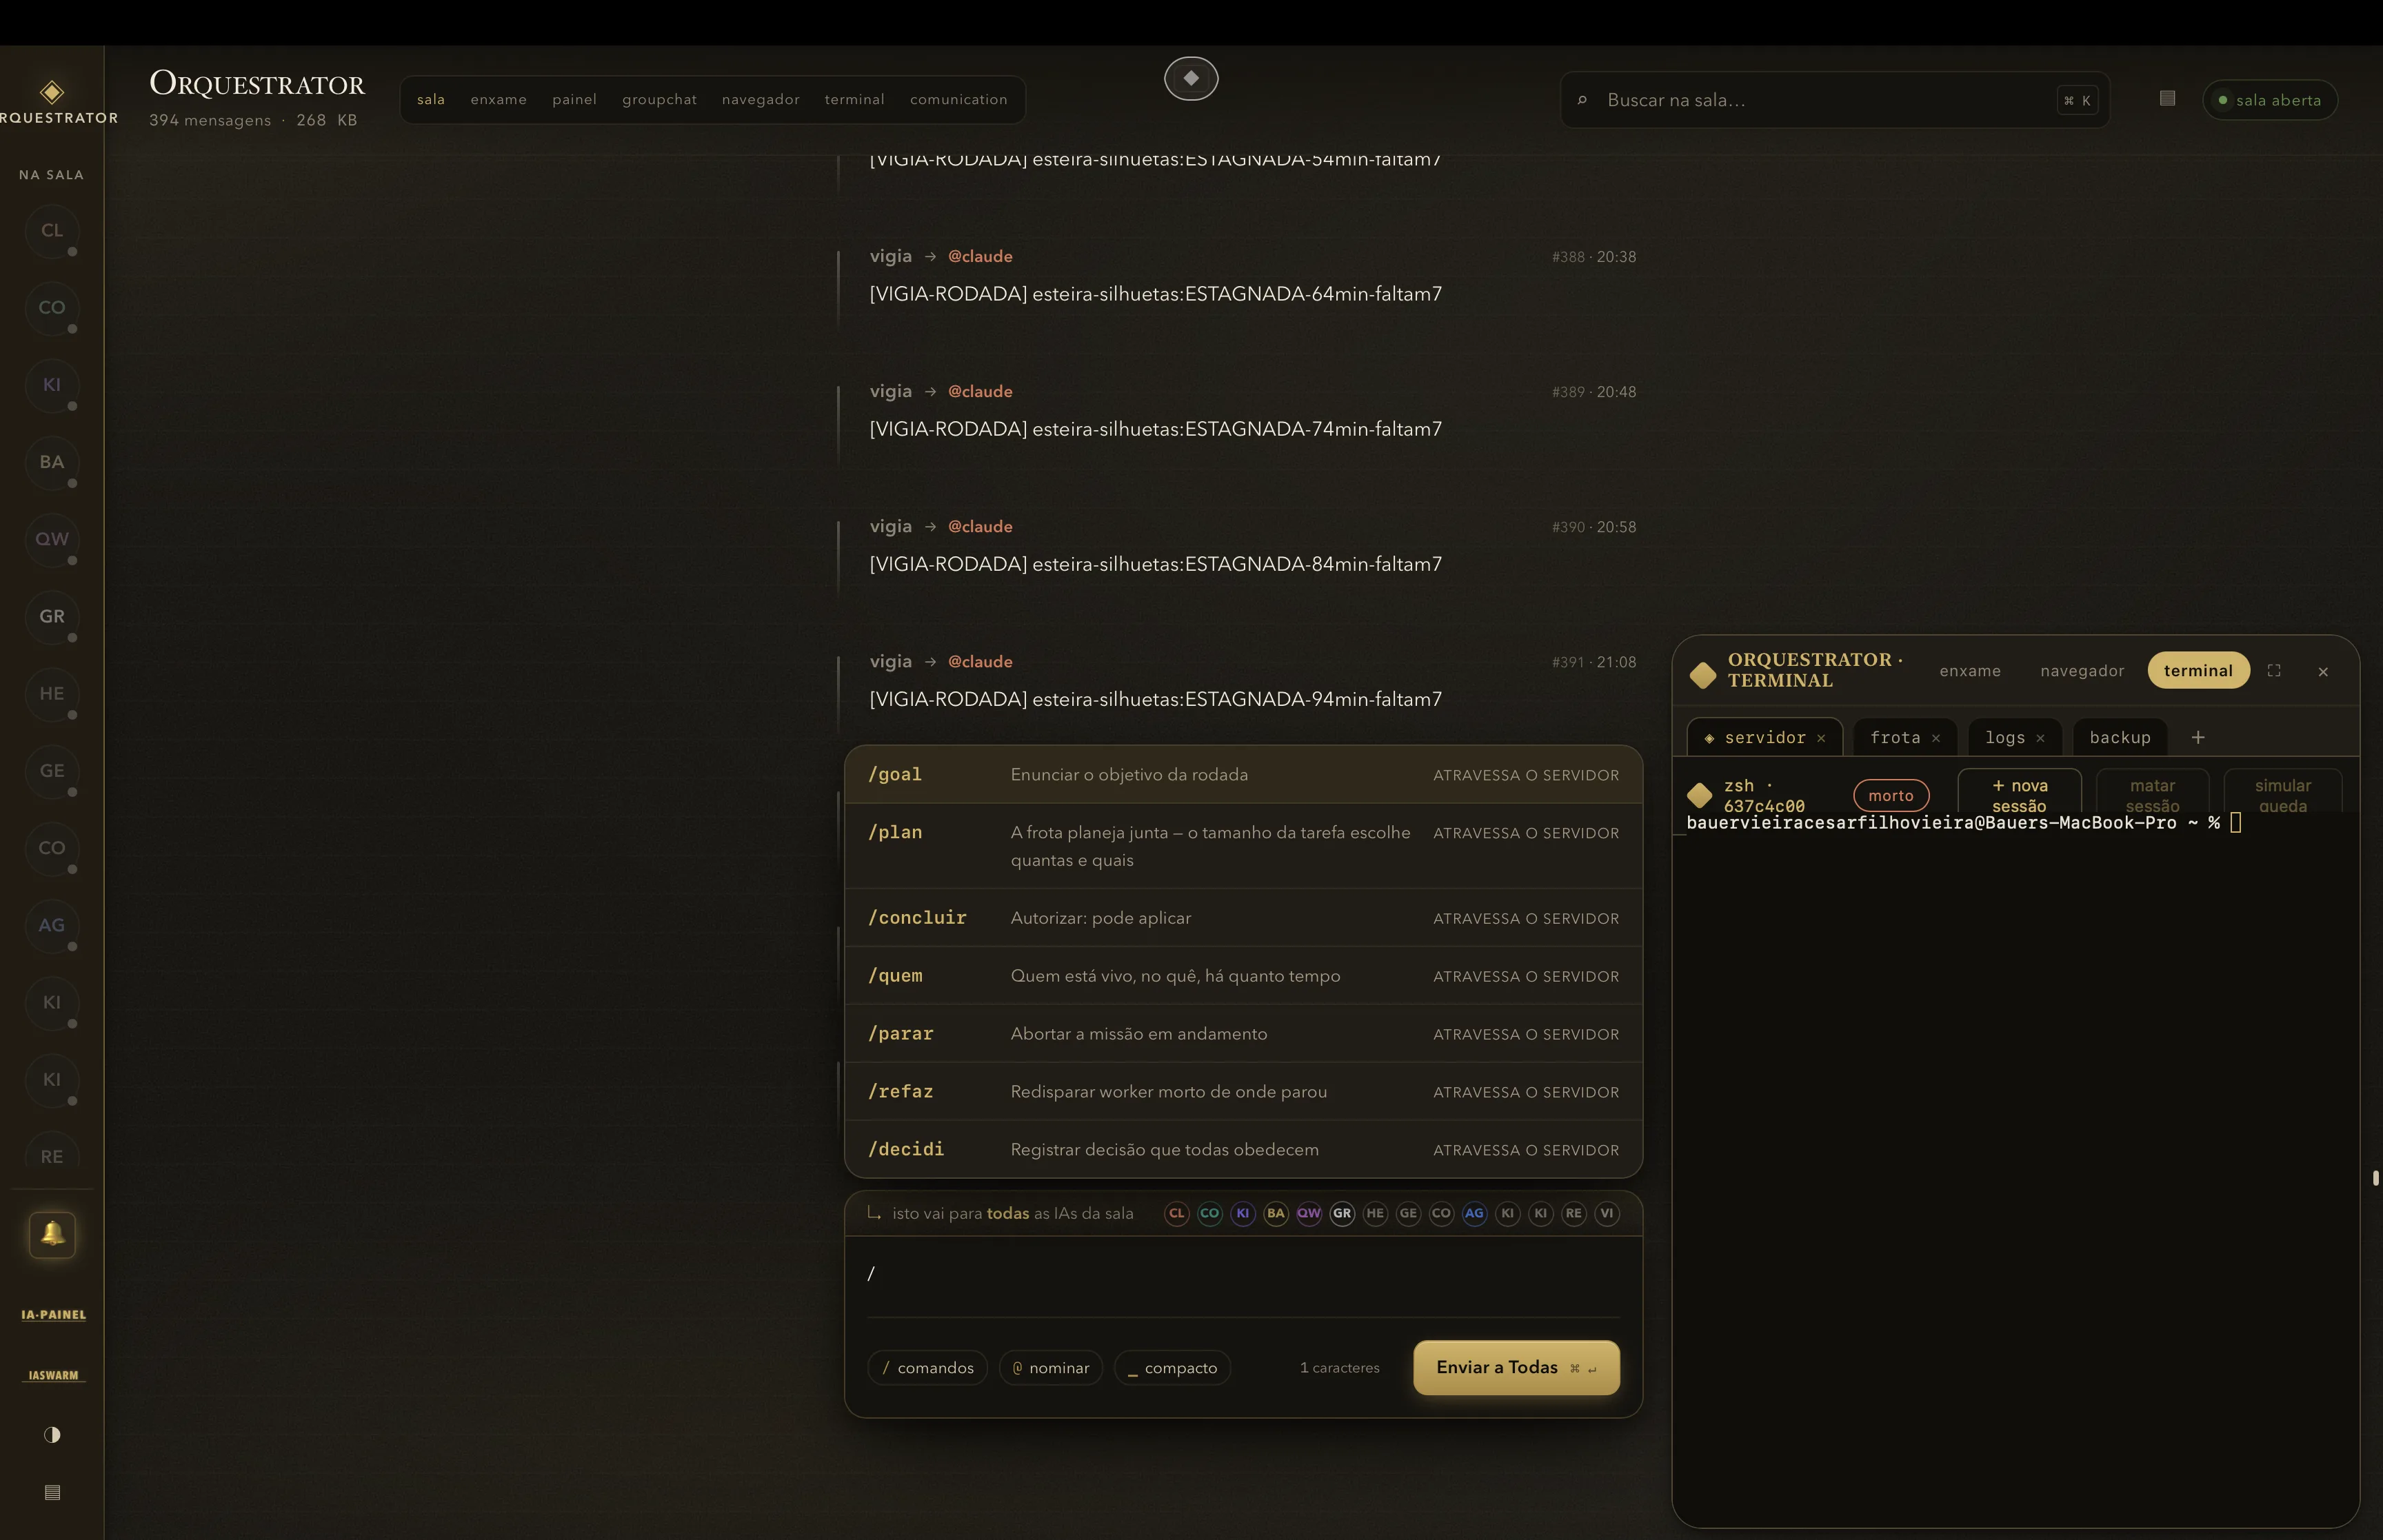2383x1540 pixels.
Task: Select the AG avatar in sidebar
Action: pos(51,925)
